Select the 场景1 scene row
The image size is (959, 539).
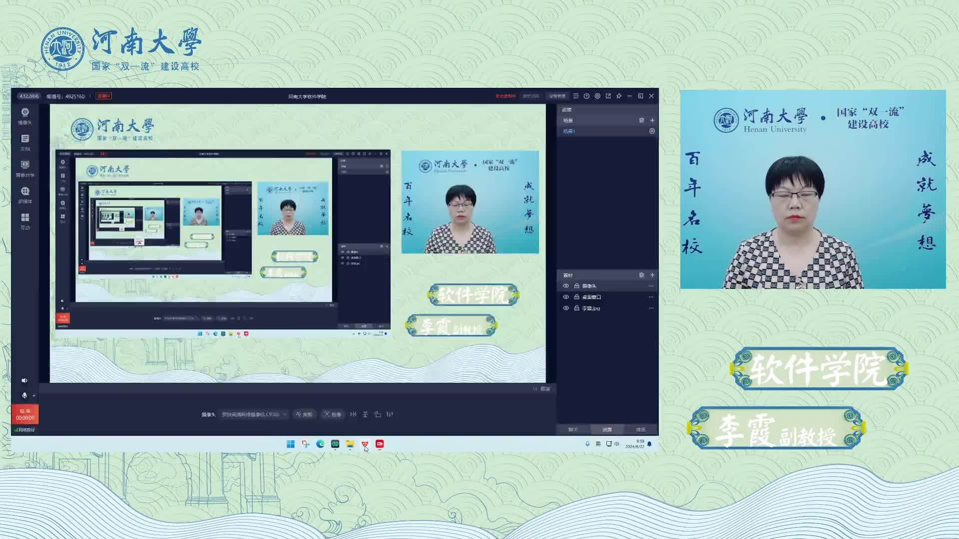click(607, 131)
